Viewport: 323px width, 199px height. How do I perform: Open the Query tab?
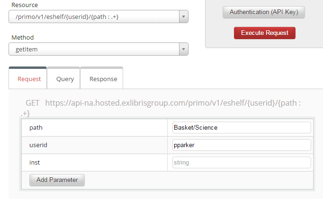(x=65, y=79)
